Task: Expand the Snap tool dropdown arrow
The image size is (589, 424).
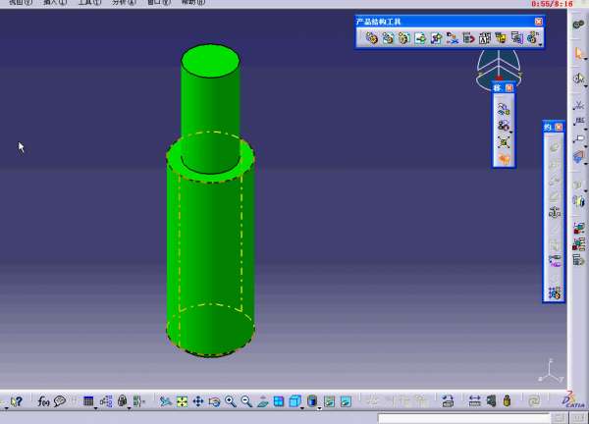Action: click(x=510, y=132)
